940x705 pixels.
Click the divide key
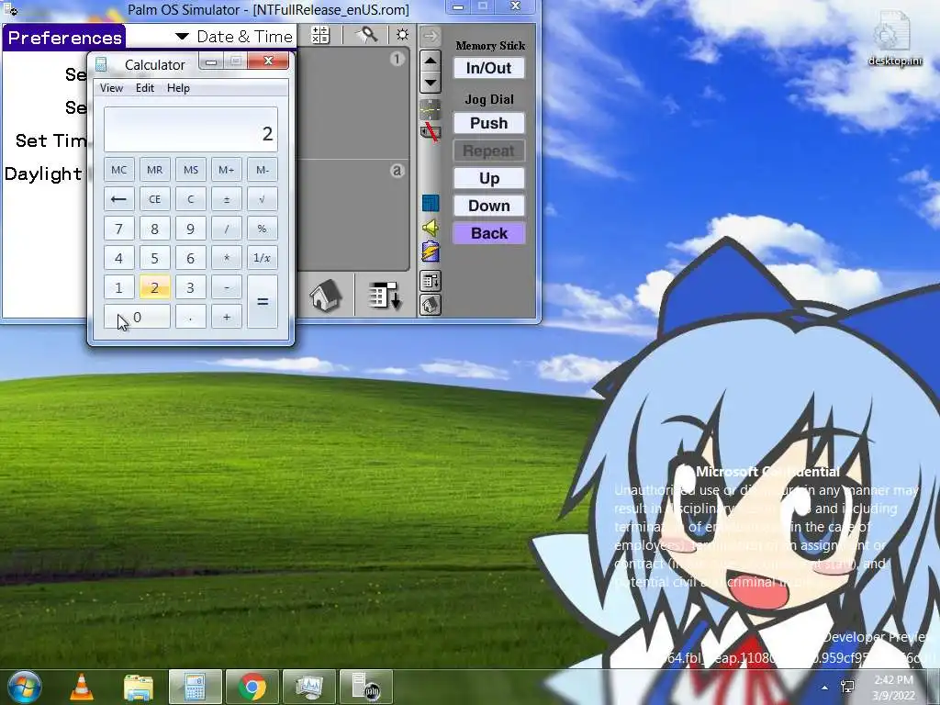point(227,229)
